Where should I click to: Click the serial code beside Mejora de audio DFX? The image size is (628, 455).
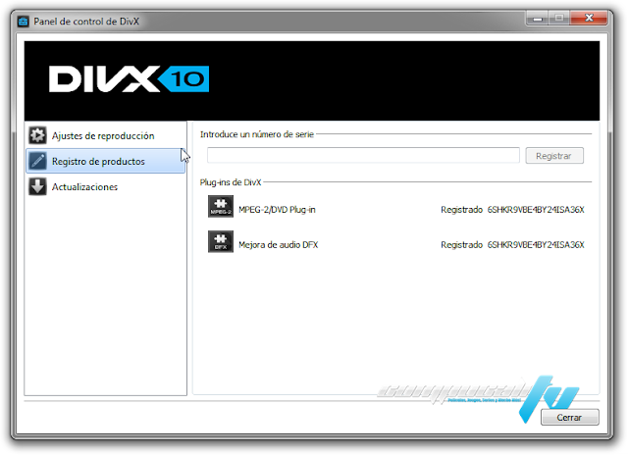536,245
